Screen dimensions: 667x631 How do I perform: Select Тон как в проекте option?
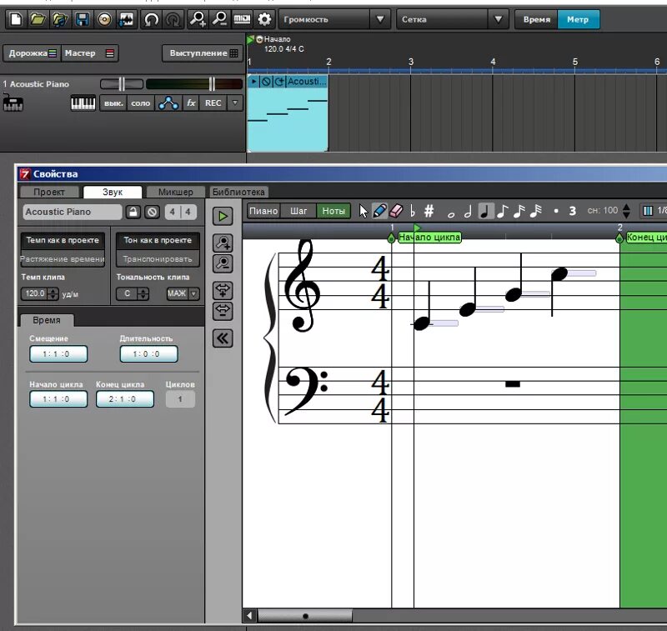[x=158, y=240]
